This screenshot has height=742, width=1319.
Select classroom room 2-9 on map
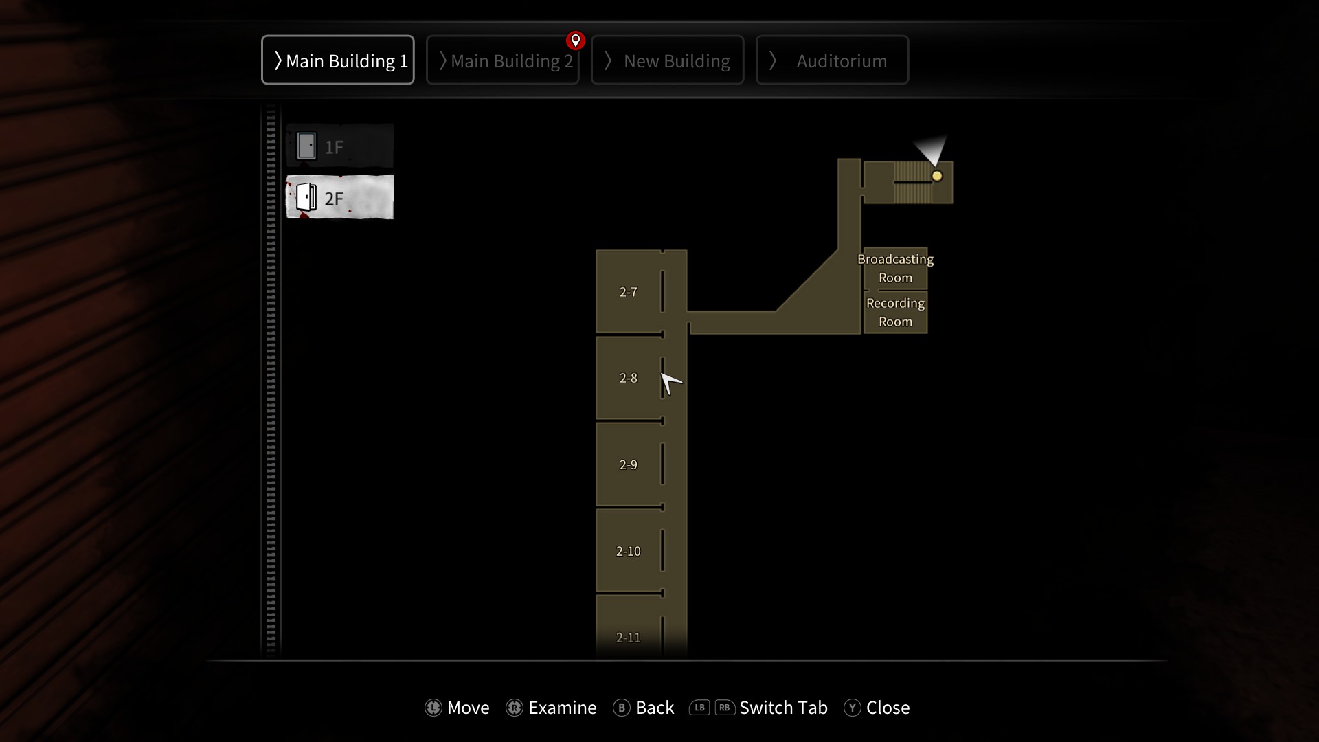tap(628, 464)
